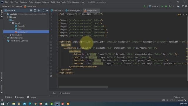Open the Main run configuration dropdown
188x106 pixels.
(153, 6)
